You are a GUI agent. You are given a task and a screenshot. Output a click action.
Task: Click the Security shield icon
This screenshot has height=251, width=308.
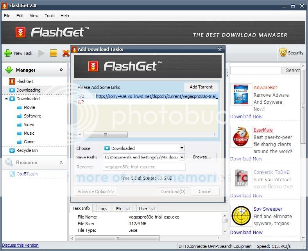[283, 52]
